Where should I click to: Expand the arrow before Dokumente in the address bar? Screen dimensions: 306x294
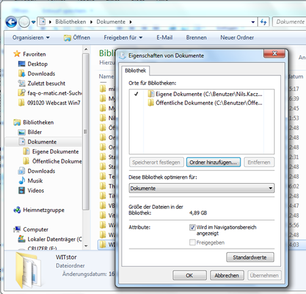pyautogui.click(x=91, y=22)
